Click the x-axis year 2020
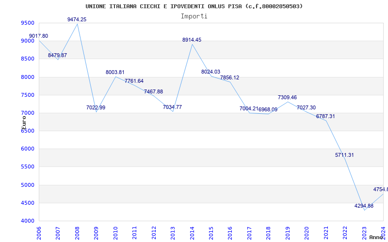Viewport: 388px width, 242px height. tap(307, 233)
